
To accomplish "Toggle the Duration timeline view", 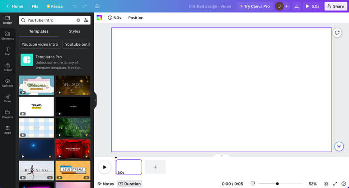I will click(x=130, y=184).
